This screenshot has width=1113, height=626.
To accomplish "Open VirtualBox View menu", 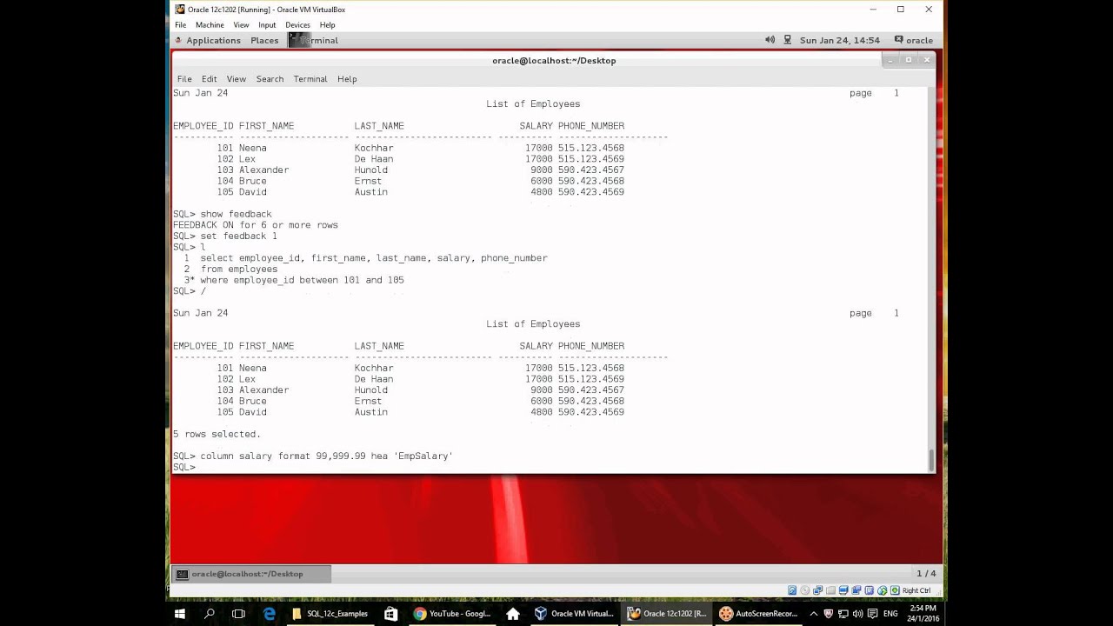I will pos(241,25).
